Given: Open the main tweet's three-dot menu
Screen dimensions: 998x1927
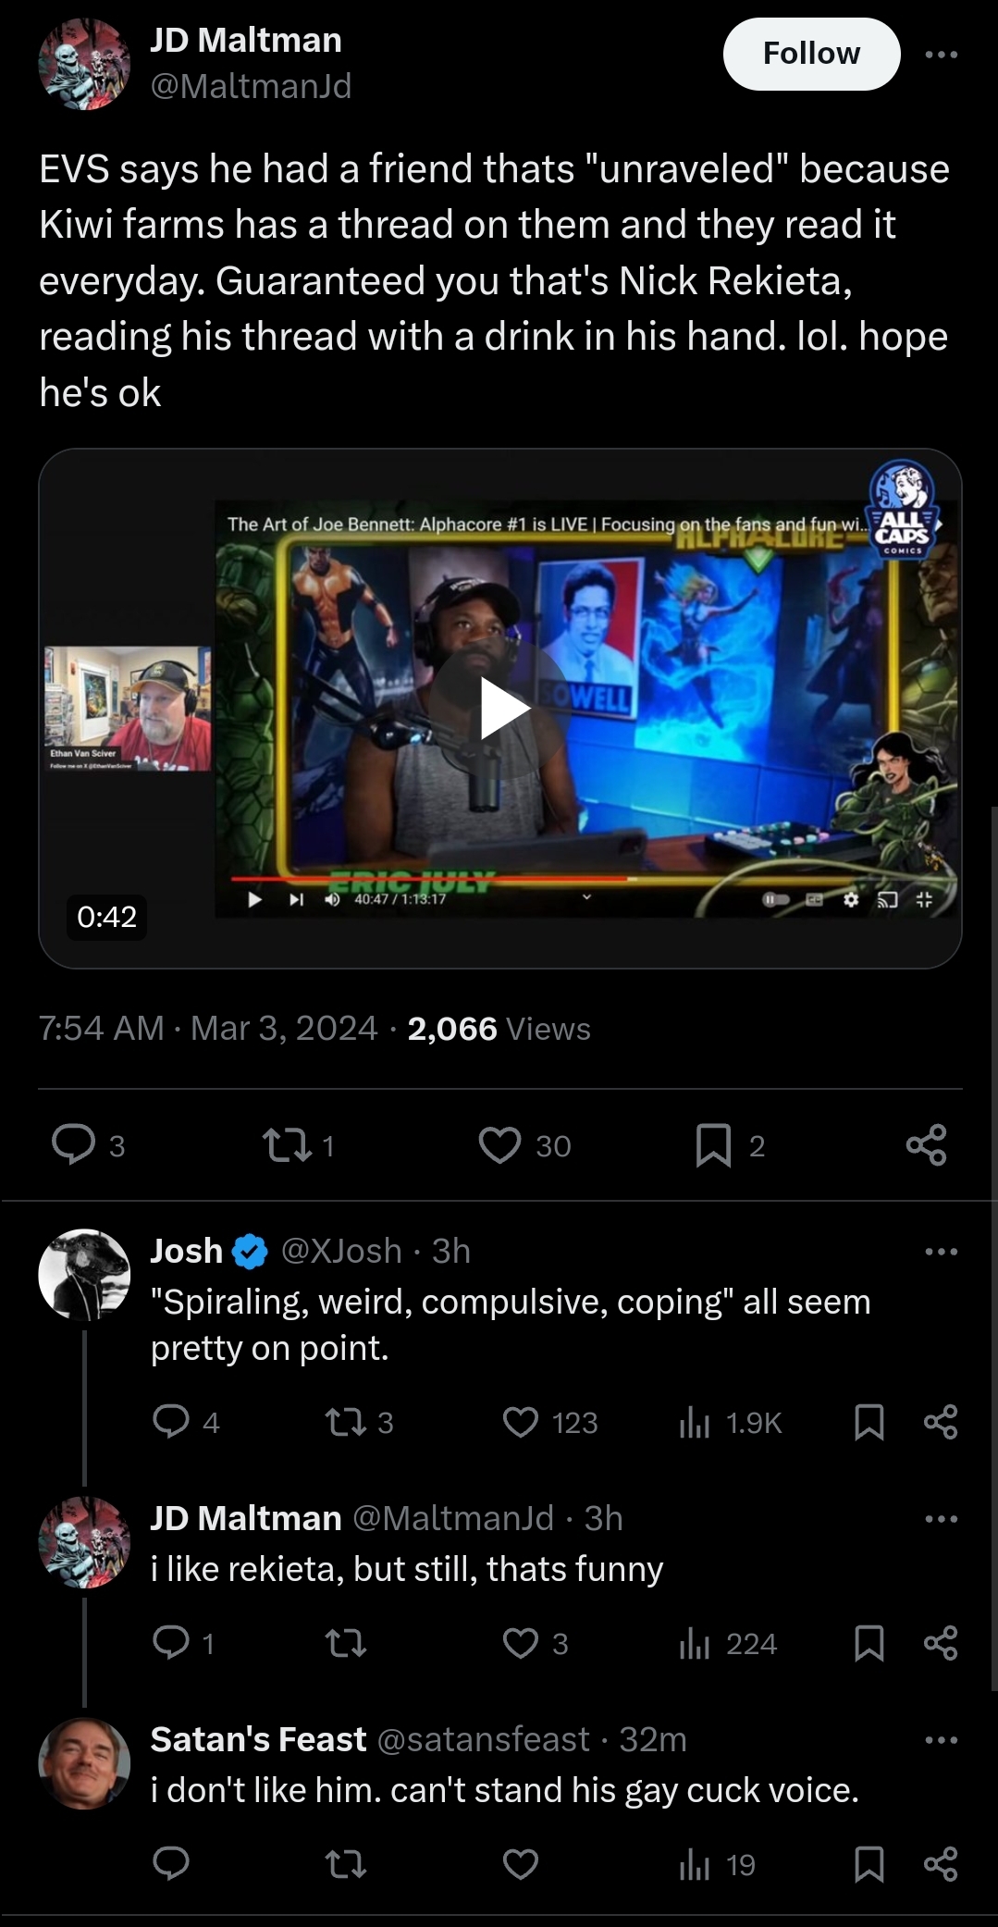Looking at the screenshot, I should (x=942, y=55).
